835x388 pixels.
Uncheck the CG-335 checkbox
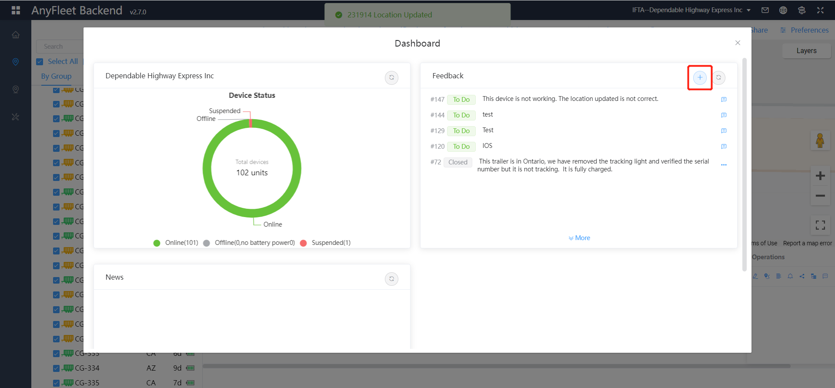pyautogui.click(x=56, y=383)
